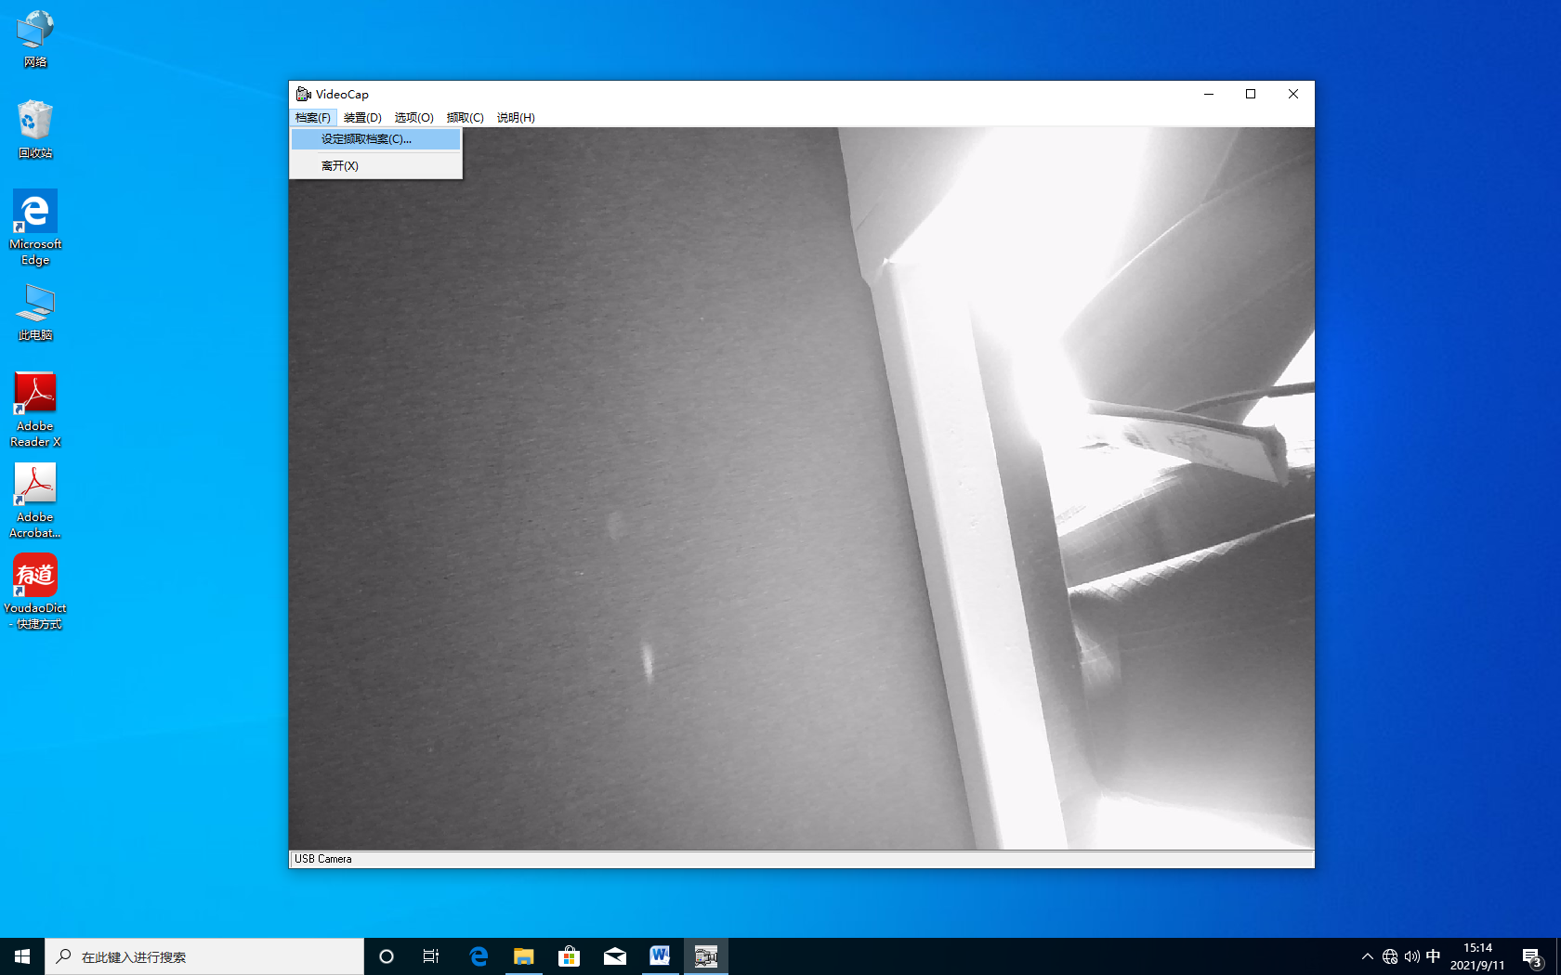Toggle the 中 input method indicator

(x=1433, y=956)
